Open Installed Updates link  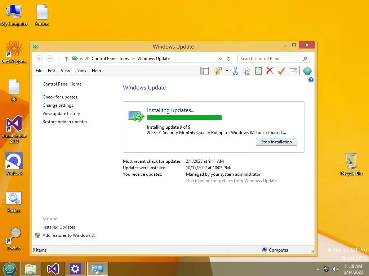pos(59,227)
